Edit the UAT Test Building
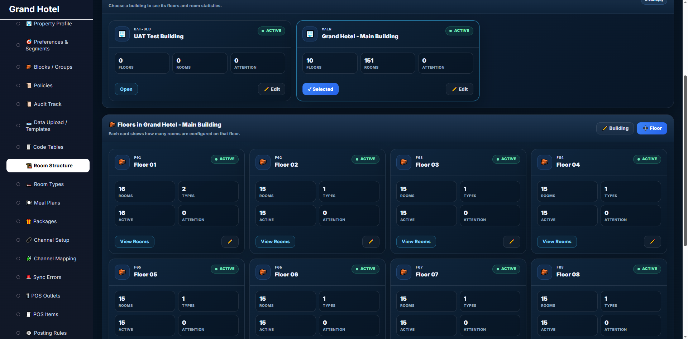The height and width of the screenshot is (339, 688). tap(272, 89)
